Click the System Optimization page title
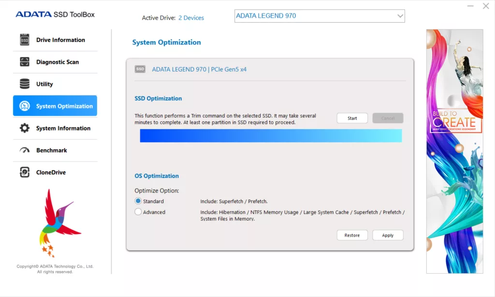 pos(166,42)
